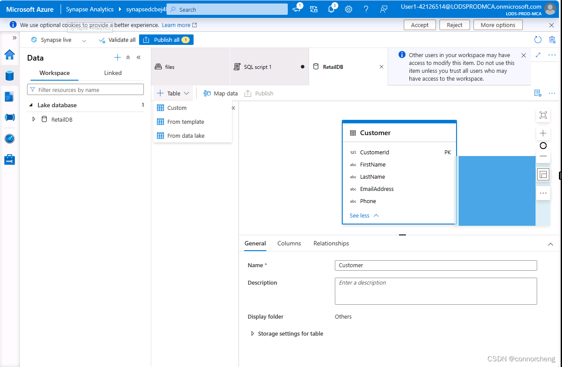562x367 pixels.
Task: Open canvas more options ellipsis
Action: coord(543,193)
